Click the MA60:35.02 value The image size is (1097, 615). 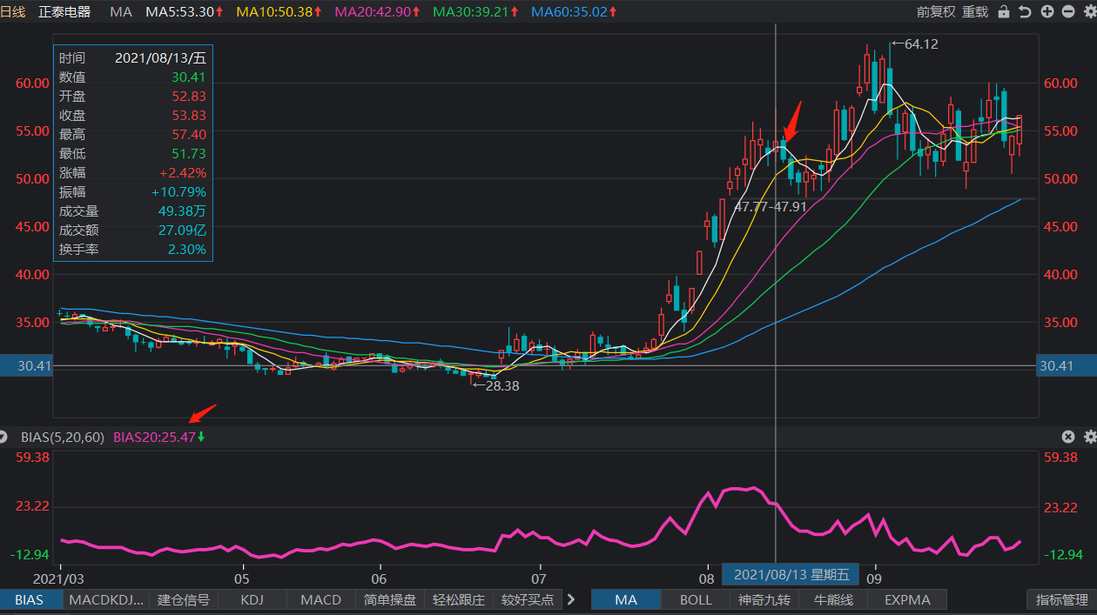click(x=574, y=12)
